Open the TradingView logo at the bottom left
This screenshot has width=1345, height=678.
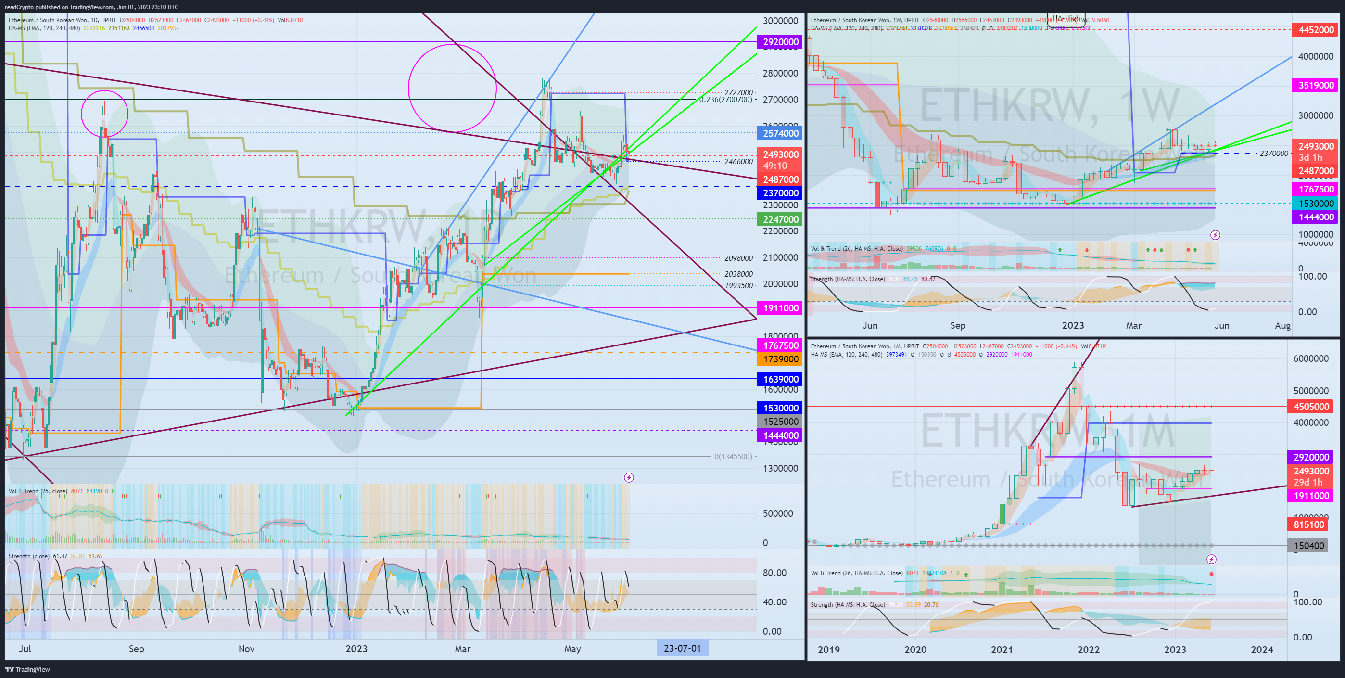coord(27,669)
